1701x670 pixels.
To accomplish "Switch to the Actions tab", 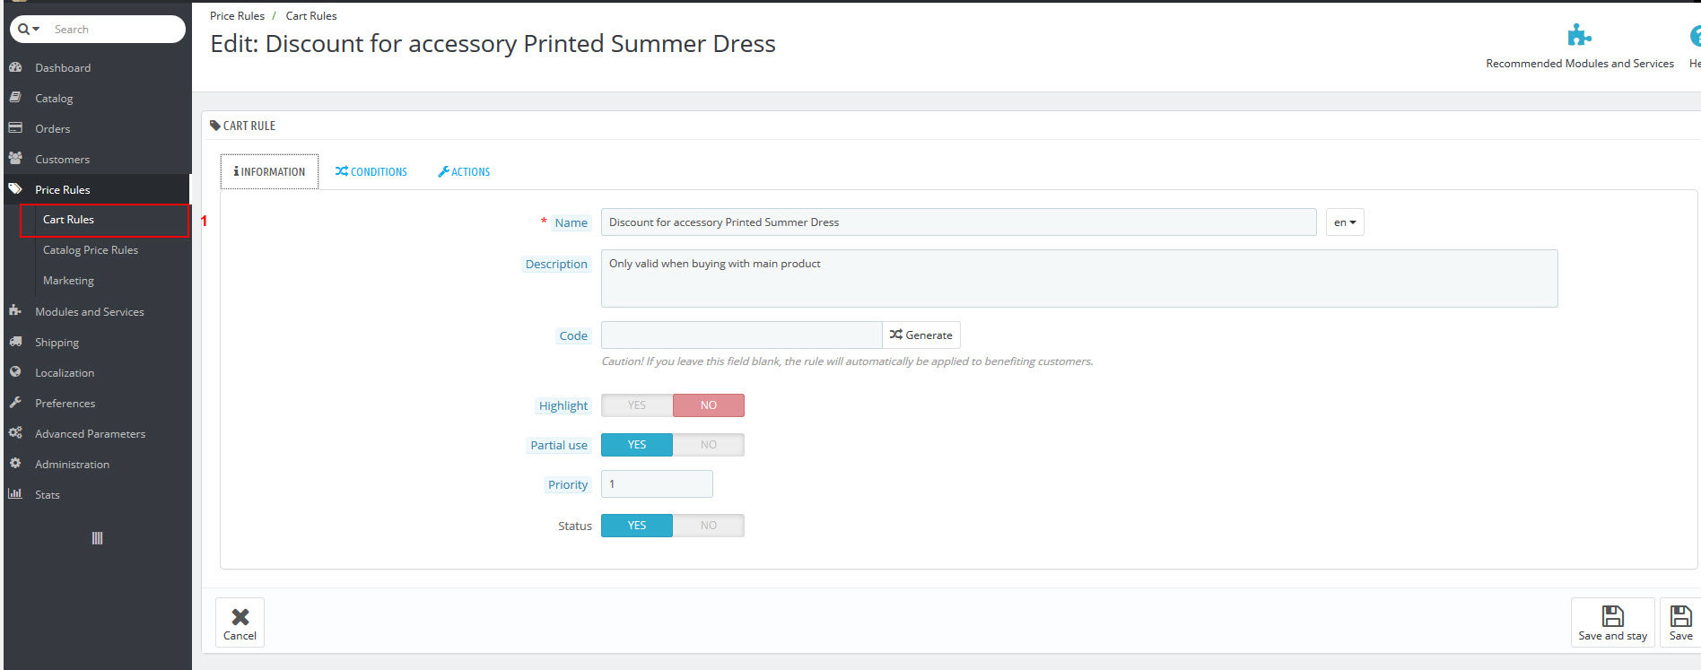I will pyautogui.click(x=464, y=172).
